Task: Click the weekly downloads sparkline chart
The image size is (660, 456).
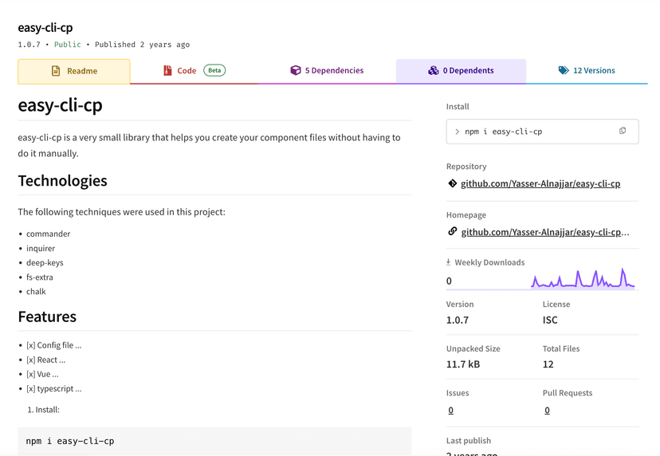Action: pyautogui.click(x=583, y=278)
